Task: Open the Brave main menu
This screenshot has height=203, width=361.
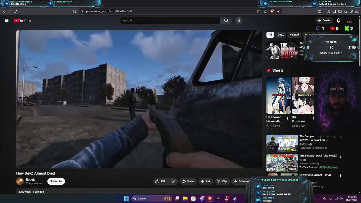Action: 357,11
